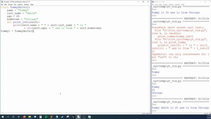Minimize the yt_vid.py editor window
This screenshot has height=119, width=211.
138,2
